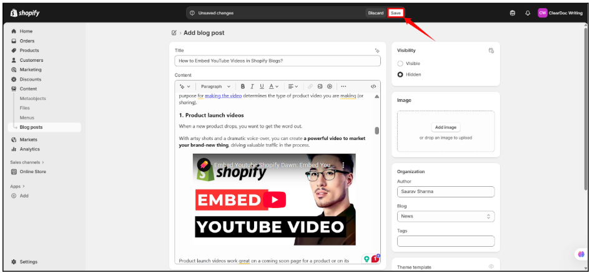Click the Add image button
590x273 pixels.
click(x=446, y=127)
